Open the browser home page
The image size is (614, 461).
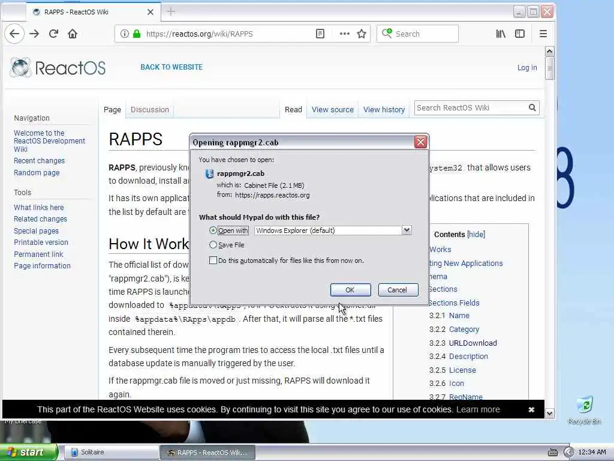pos(73,34)
